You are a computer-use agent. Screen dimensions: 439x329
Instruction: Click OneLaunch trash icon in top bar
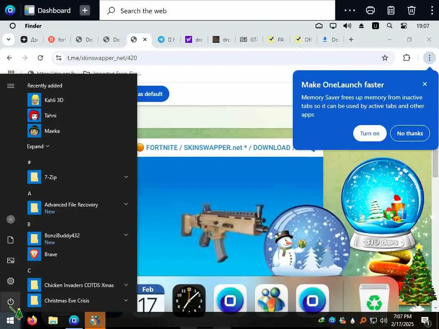tap(411, 11)
